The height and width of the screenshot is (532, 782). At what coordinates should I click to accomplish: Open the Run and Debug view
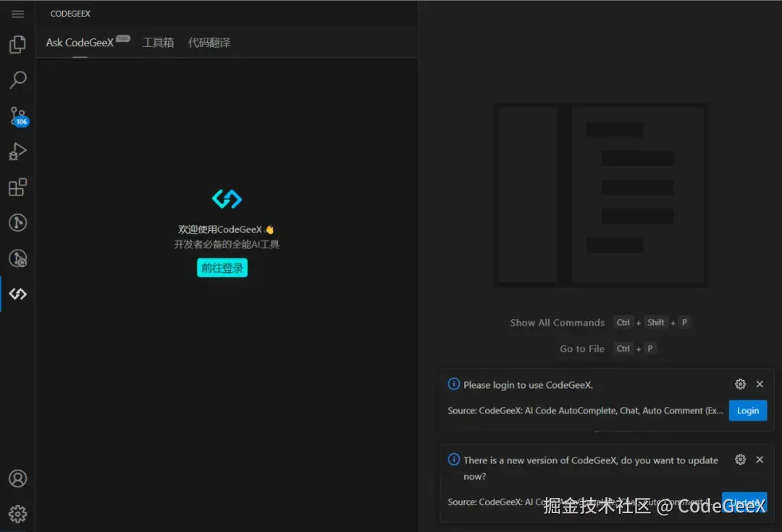pos(17,151)
